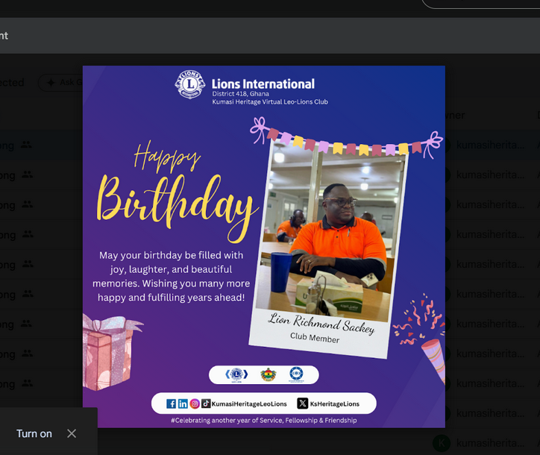The width and height of the screenshot is (540, 455).
Task: Click the birthday flyer image preview
Action: 264,247
